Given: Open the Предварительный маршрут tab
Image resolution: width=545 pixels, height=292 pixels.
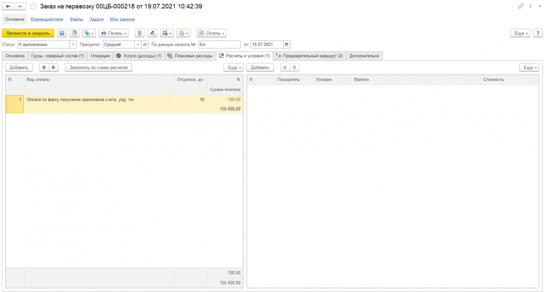Looking at the screenshot, I should [x=310, y=56].
